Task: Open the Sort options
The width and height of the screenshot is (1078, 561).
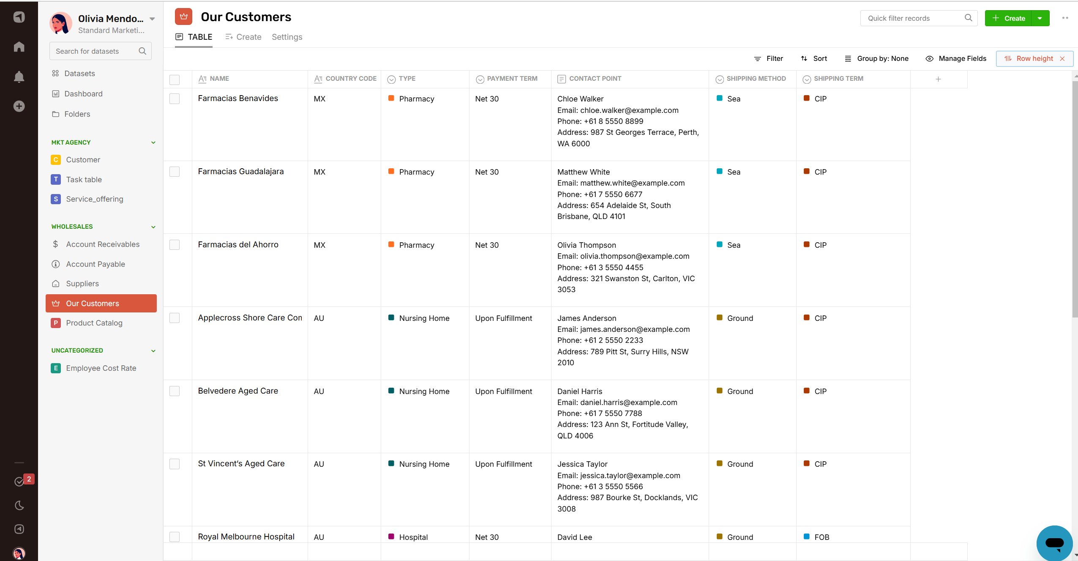Action: [814, 59]
